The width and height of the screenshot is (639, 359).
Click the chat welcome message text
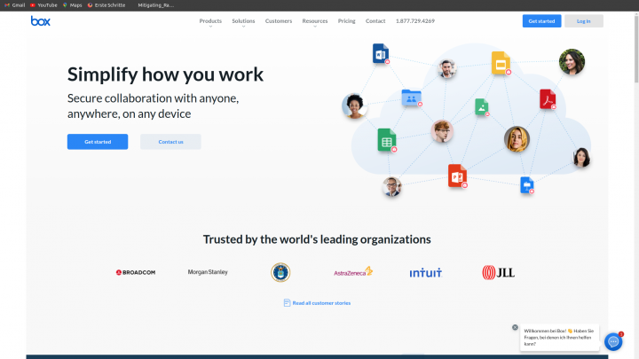click(x=559, y=337)
